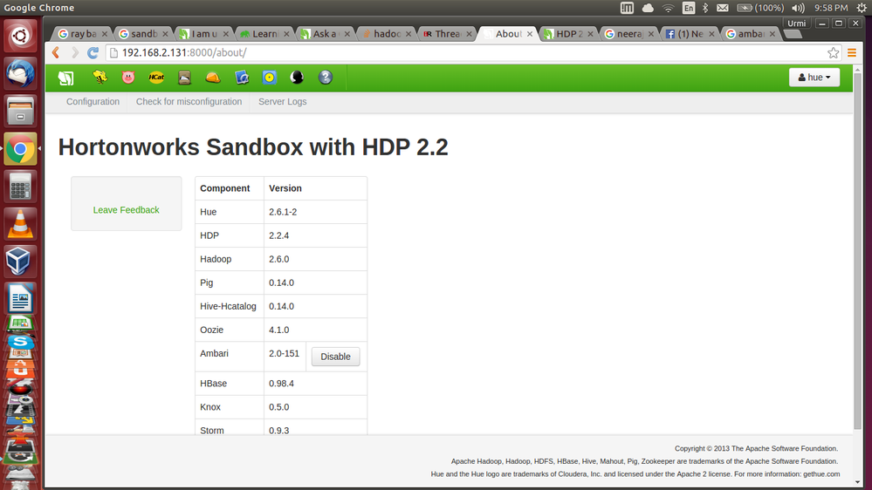Open the File Browser cabinet icon
Image resolution: width=872 pixels, height=490 pixels.
click(x=185, y=78)
